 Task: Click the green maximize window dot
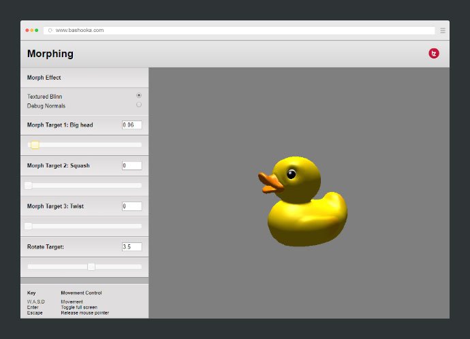point(37,31)
